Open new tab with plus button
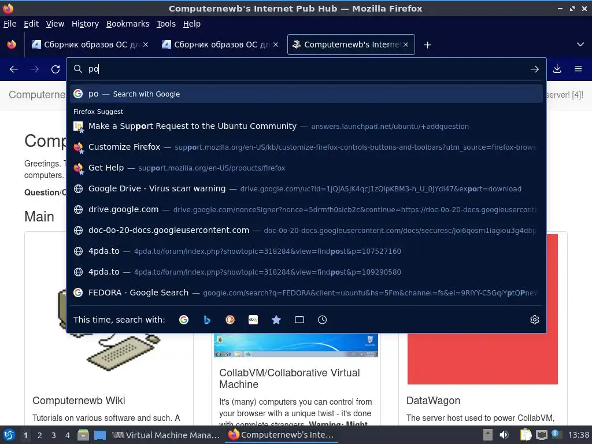 [427, 45]
